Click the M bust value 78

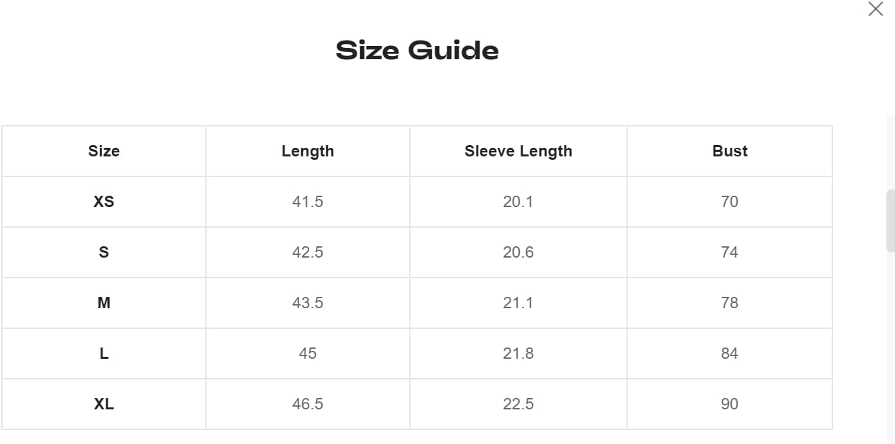pos(730,303)
